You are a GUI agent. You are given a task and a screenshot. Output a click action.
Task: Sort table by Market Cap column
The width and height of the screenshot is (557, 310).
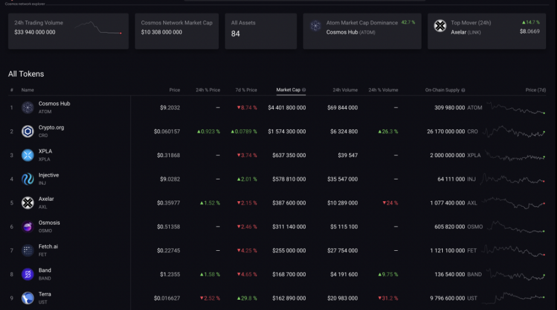tap(288, 90)
